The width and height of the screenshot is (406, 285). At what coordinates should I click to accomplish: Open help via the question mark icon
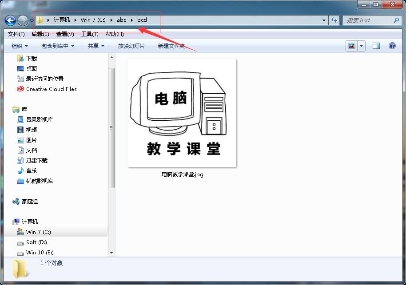click(391, 45)
